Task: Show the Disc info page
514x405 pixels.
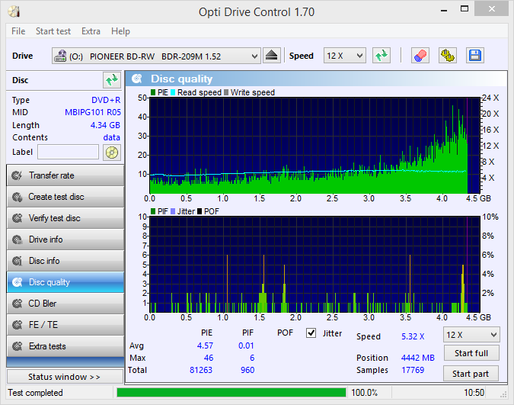Action: tap(65, 261)
